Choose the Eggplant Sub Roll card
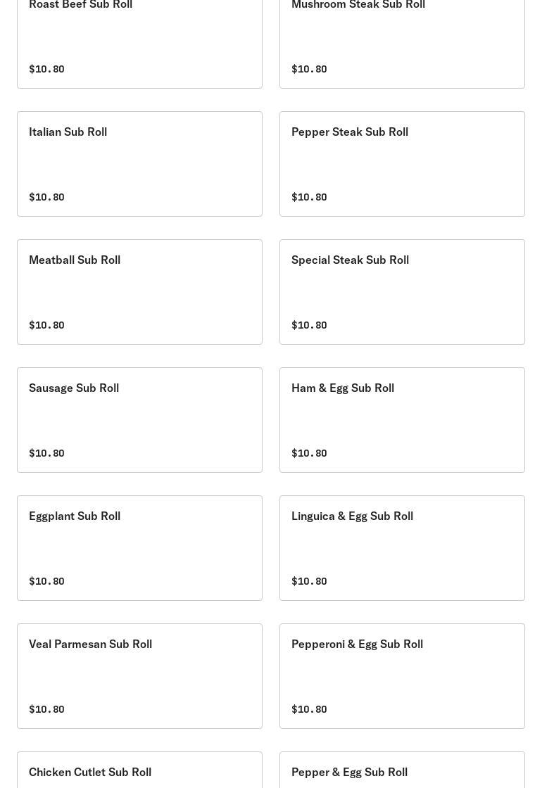The width and height of the screenshot is (542, 788). coord(139,548)
